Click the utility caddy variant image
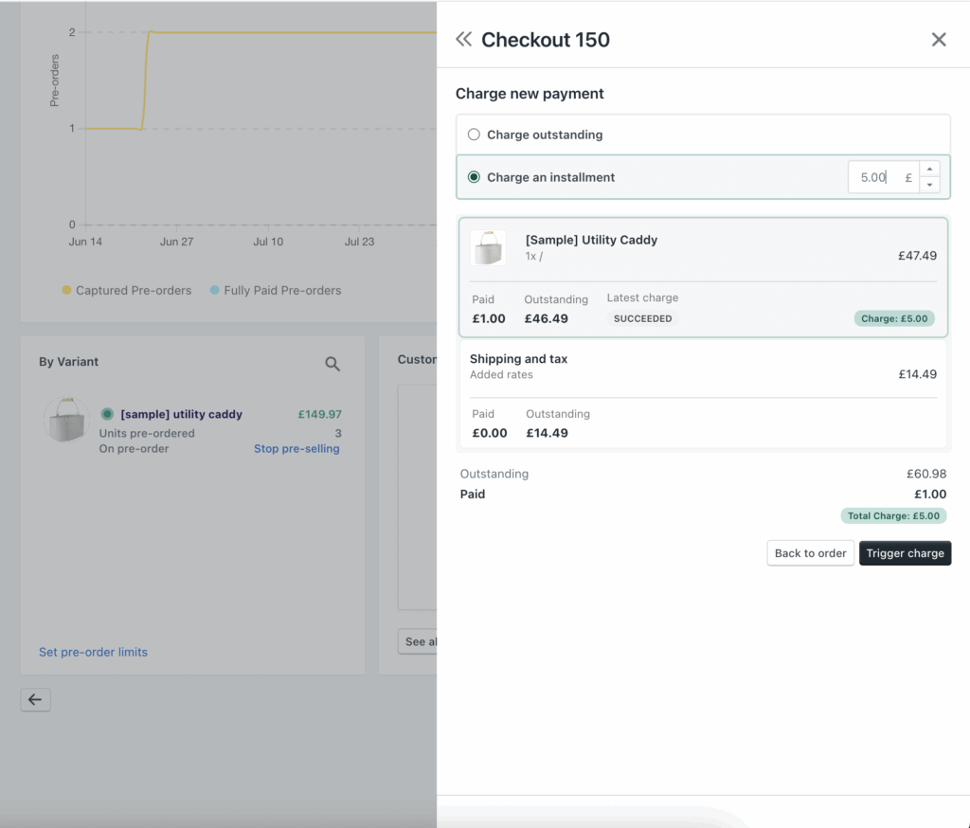Viewport: 970px width, 828px height. (68, 420)
